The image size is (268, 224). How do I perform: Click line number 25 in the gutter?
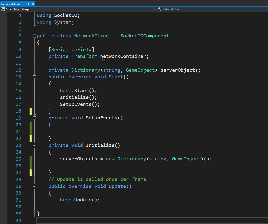[x=18, y=159]
